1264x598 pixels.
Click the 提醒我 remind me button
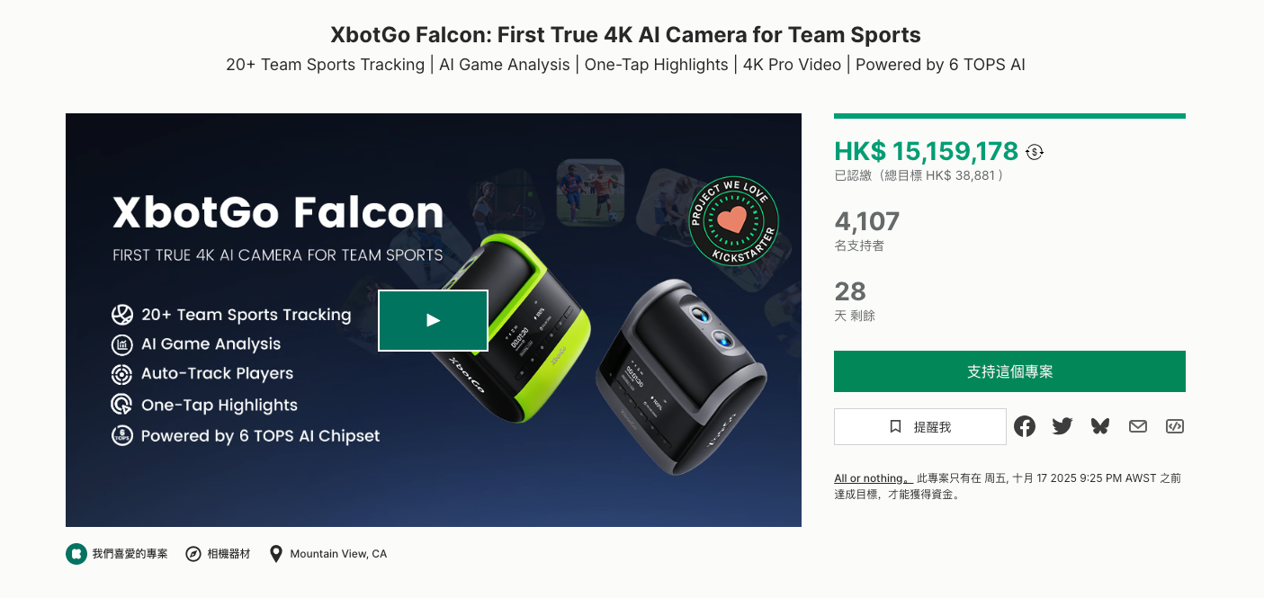point(919,427)
